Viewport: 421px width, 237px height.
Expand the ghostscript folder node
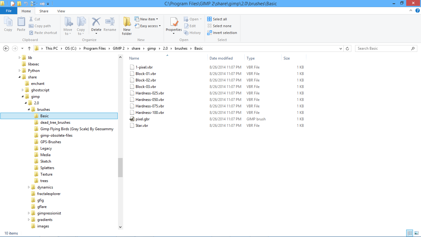tap(22, 90)
